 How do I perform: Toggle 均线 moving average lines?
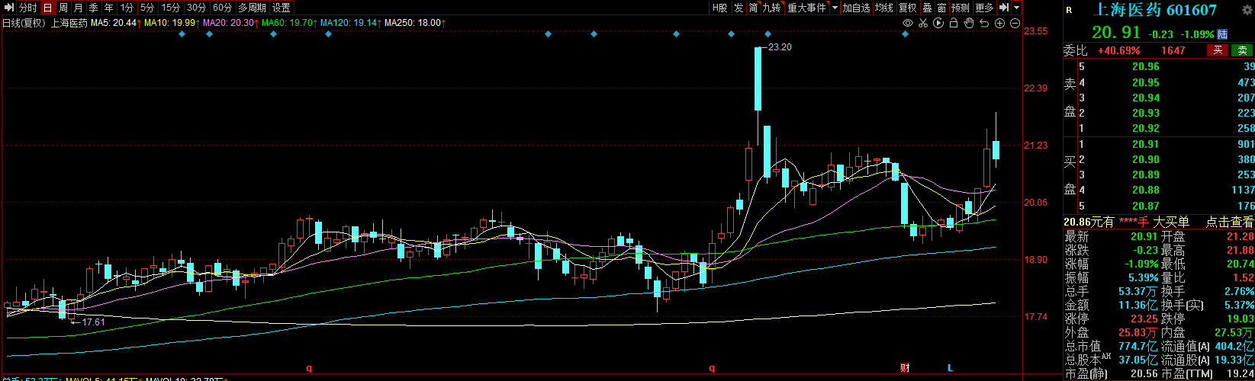pyautogui.click(x=883, y=8)
